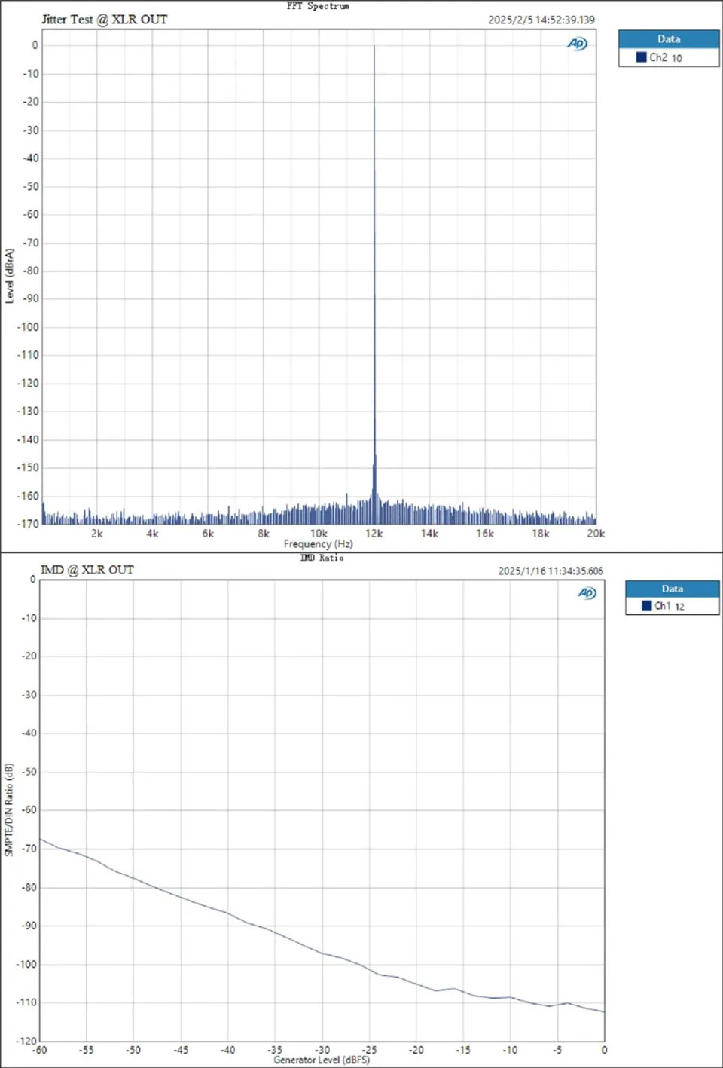Click the AP logo in the IMD graph
Screen dimensions: 723x1068
[x=587, y=593]
